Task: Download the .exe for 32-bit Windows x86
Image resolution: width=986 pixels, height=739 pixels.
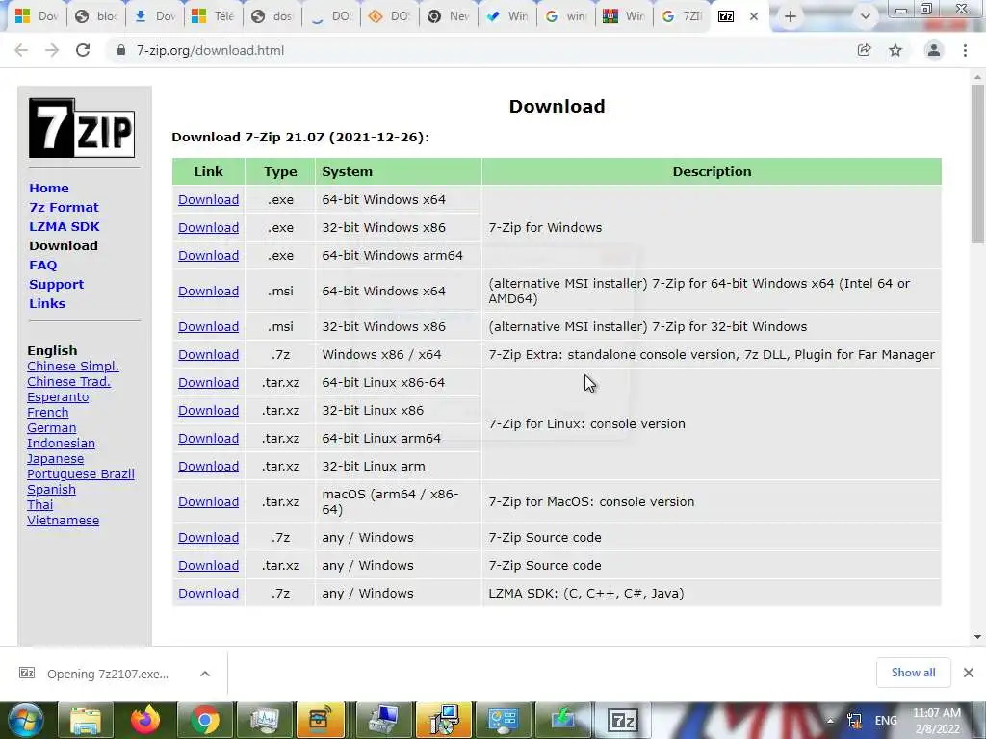Action: coord(208,227)
